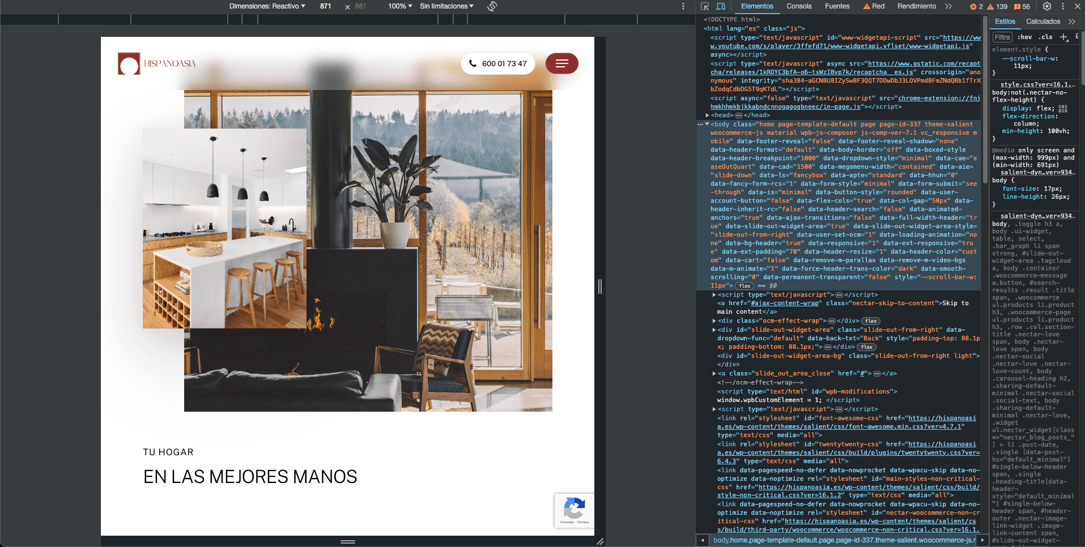Open the 100% zoom dropdown
This screenshot has height=547, width=1085.
coord(400,6)
